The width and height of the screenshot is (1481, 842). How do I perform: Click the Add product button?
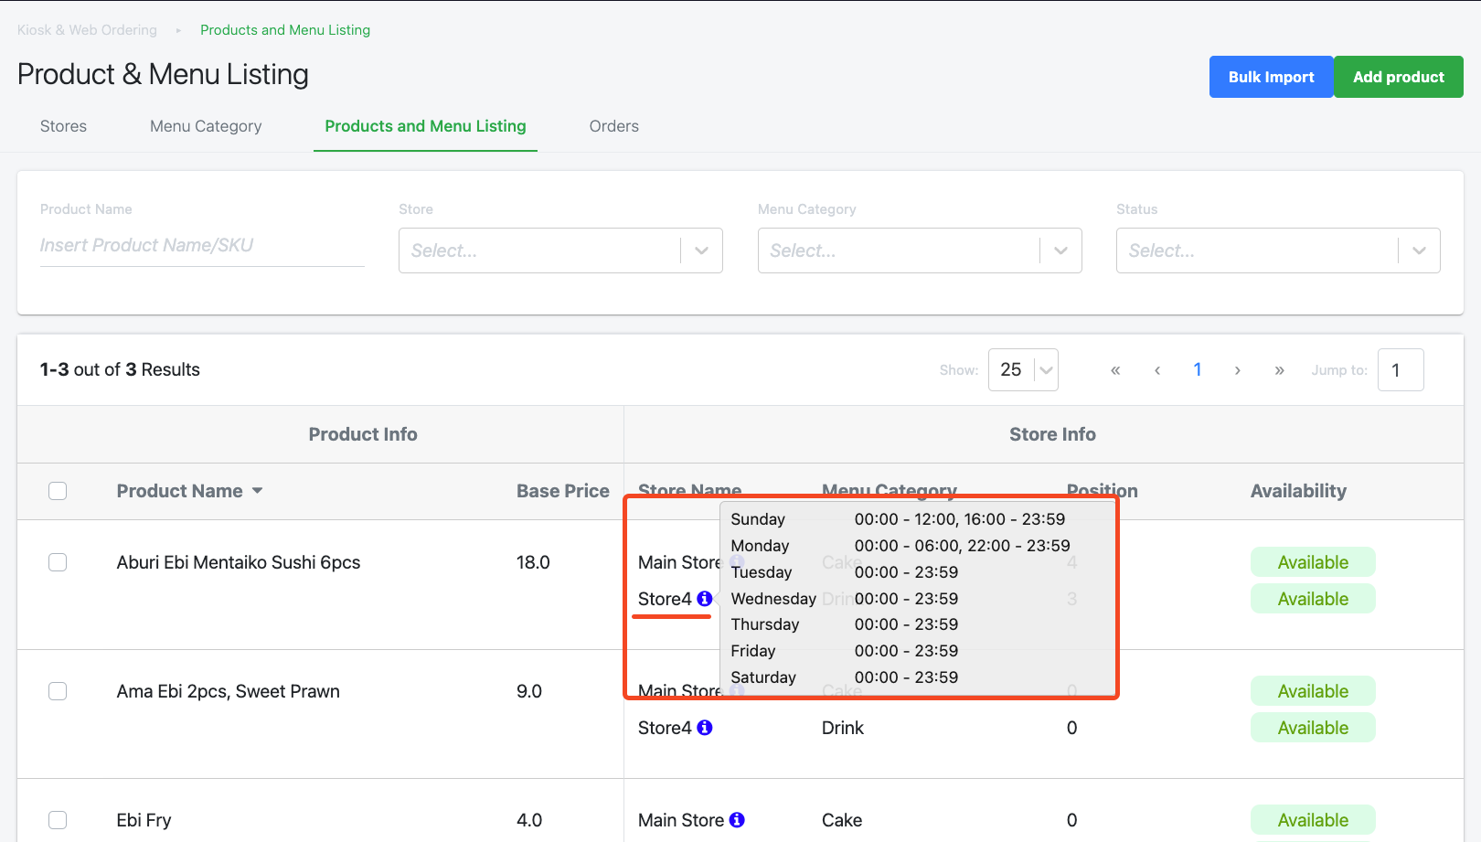[1399, 77]
